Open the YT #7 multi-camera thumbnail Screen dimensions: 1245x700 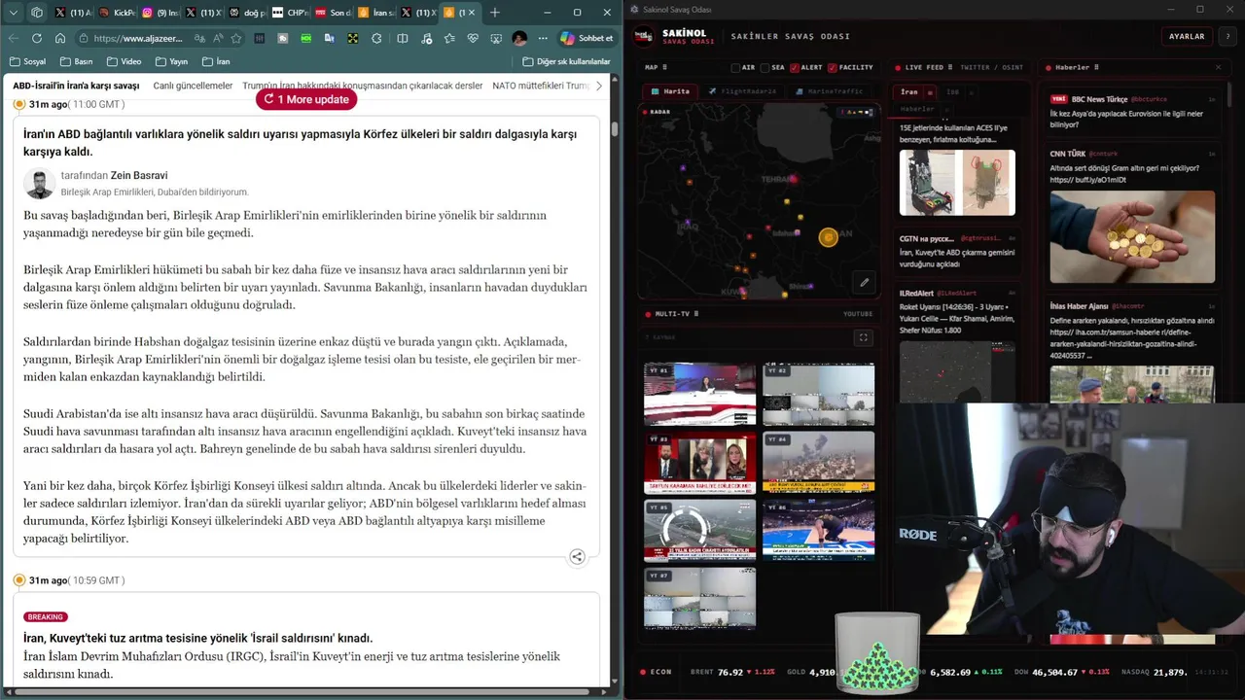[x=699, y=598]
